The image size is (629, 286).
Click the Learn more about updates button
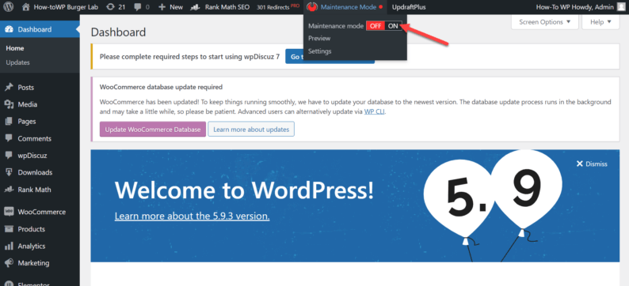coord(251,130)
